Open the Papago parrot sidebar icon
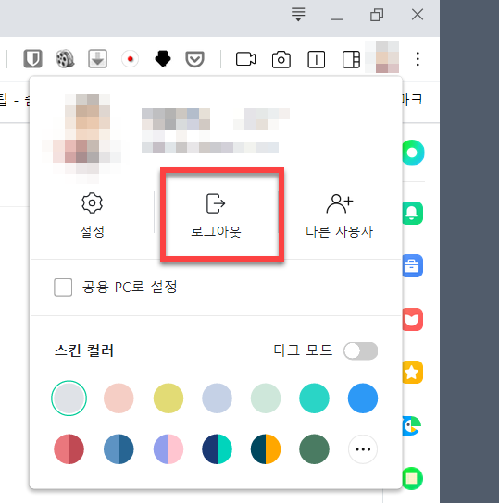The height and width of the screenshot is (503, 499). [412, 425]
